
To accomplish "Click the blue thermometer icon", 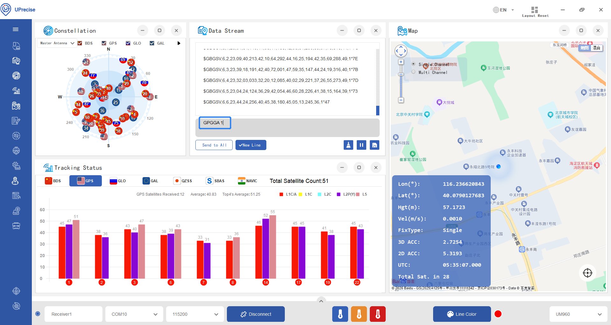I will pos(340,314).
